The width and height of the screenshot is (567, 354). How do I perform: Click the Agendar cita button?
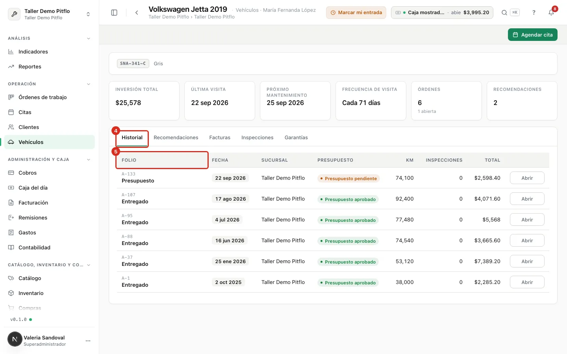point(533,35)
